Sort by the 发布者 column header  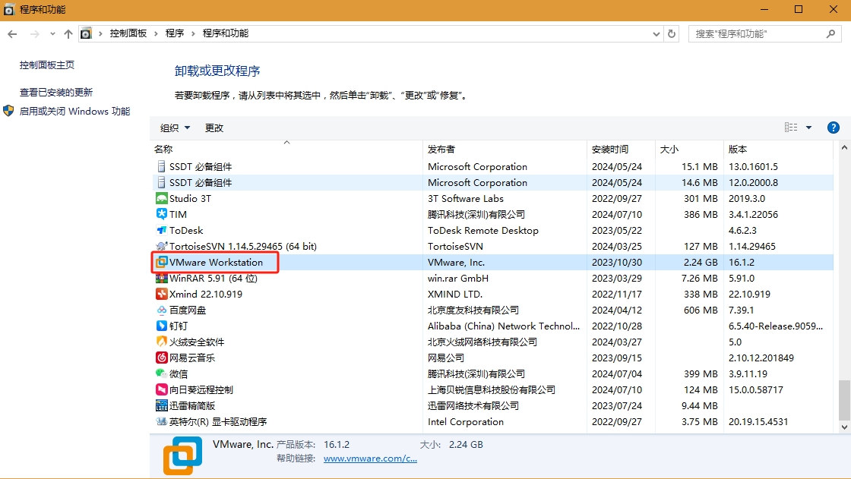(505, 150)
